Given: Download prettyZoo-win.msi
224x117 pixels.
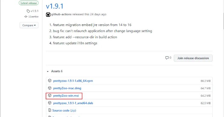Looking at the screenshot, I should pos(66,96).
